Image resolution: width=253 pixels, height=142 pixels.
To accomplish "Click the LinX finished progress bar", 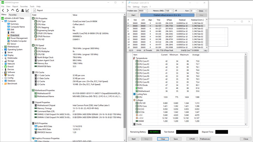I will tap(167, 15).
